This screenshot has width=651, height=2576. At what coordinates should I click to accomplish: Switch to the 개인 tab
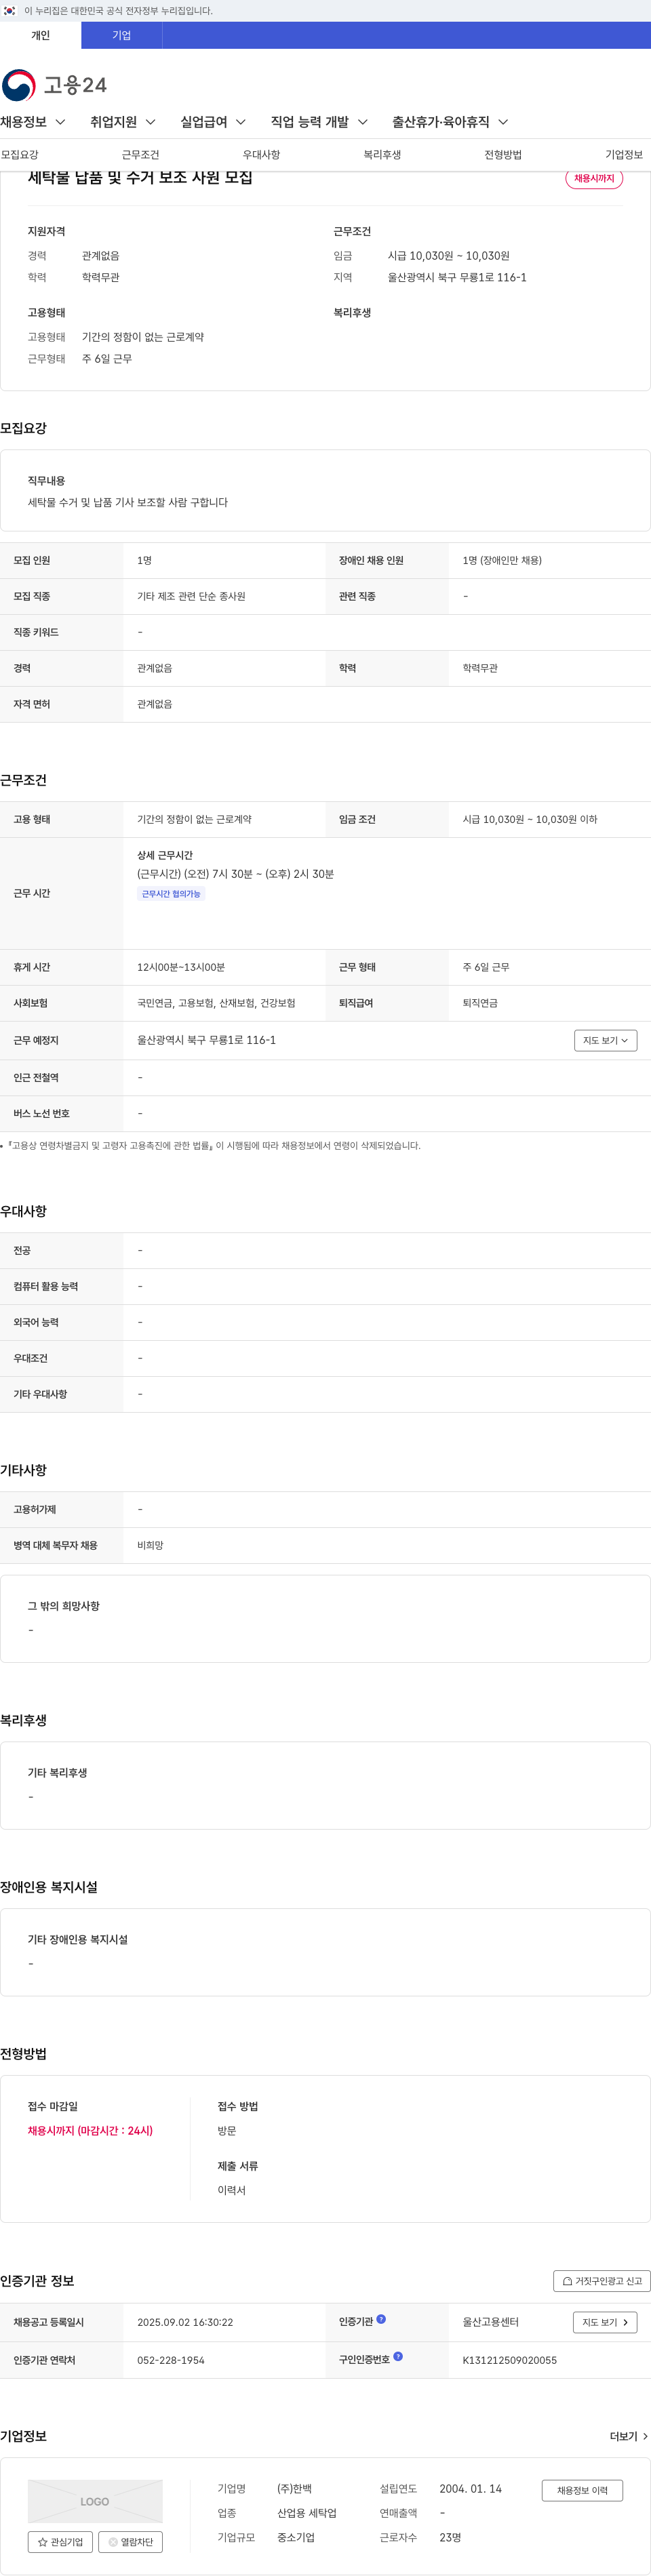click(41, 35)
